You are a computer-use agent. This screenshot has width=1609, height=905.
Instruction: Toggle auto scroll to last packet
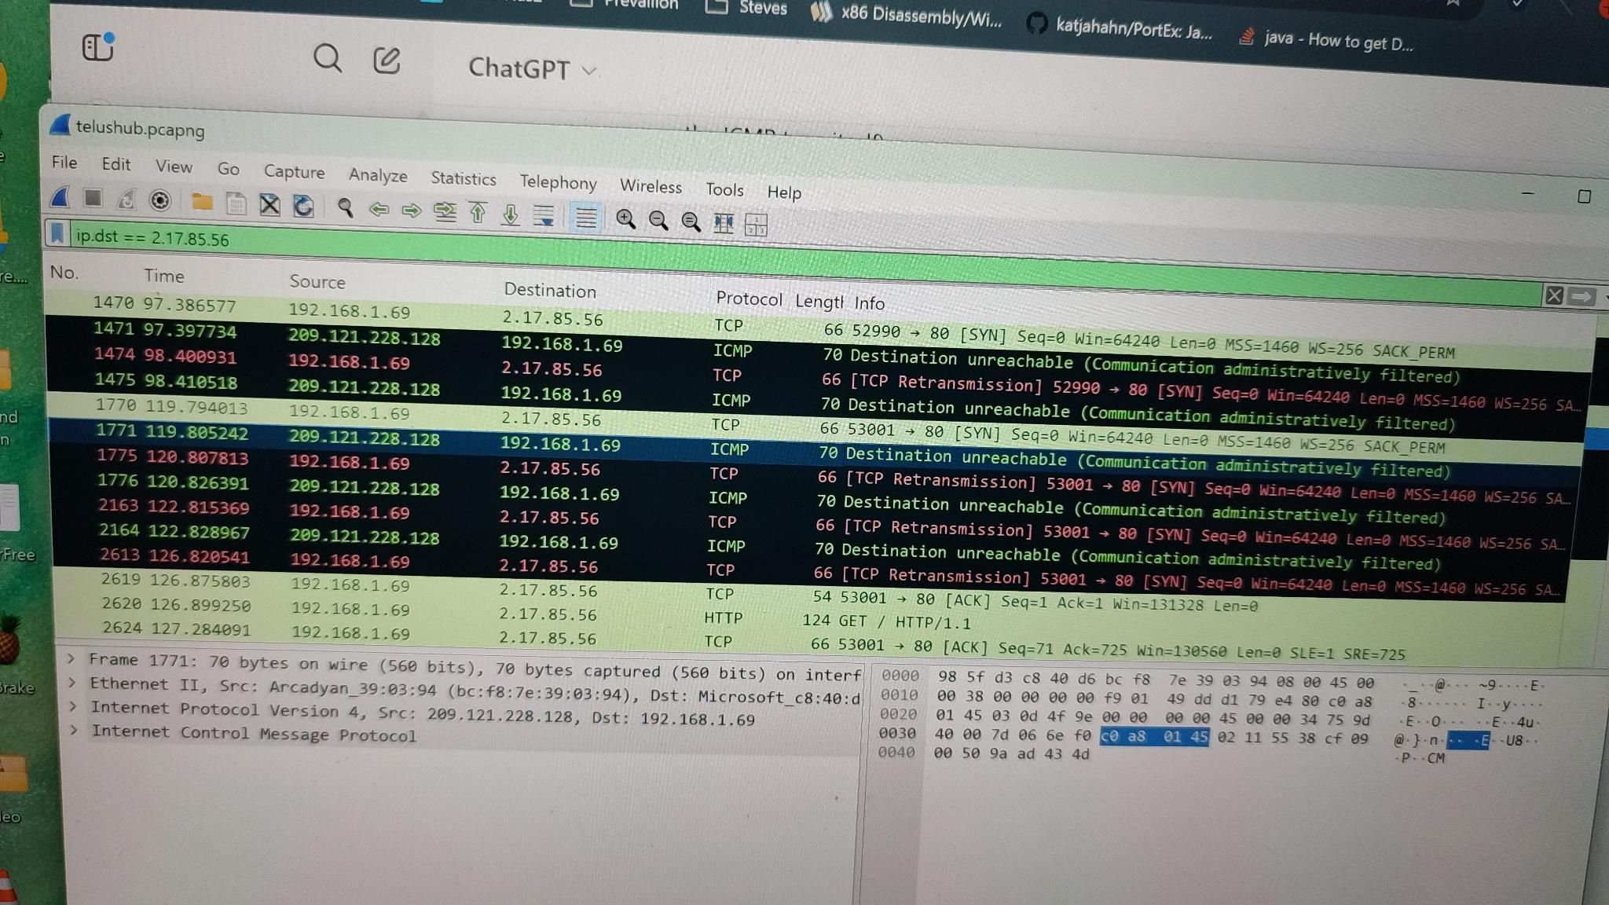[544, 215]
